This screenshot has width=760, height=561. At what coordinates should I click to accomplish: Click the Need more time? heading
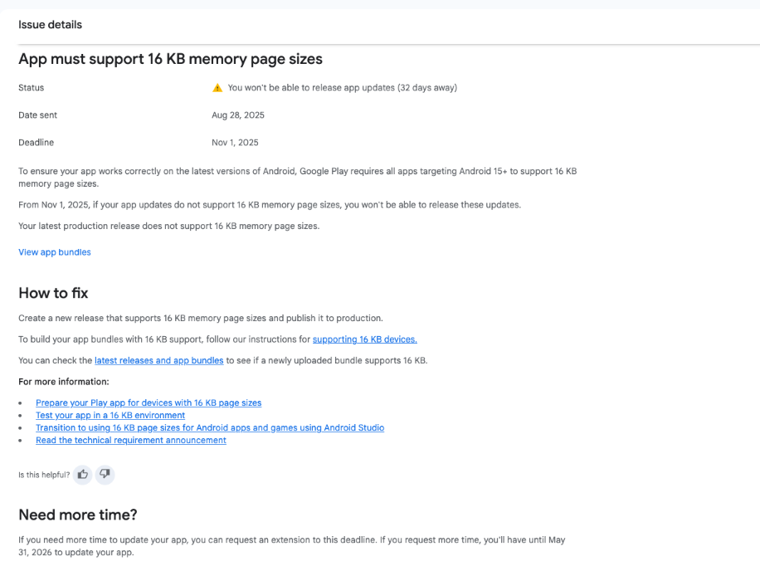[78, 515]
